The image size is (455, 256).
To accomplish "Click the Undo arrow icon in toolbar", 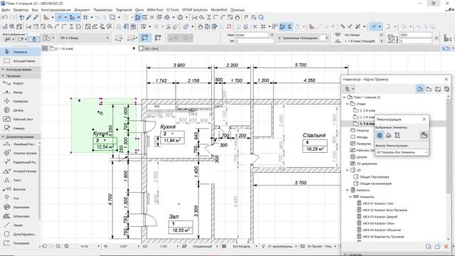I will (x=5, y=18).
